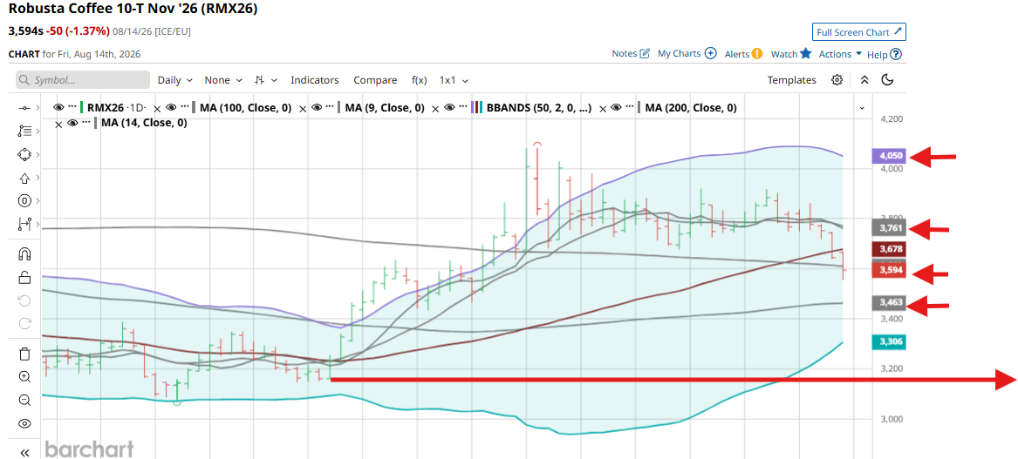Screen dimensions: 1018x459
Task: Click BBANDS tricolor swatch
Action: 477,108
